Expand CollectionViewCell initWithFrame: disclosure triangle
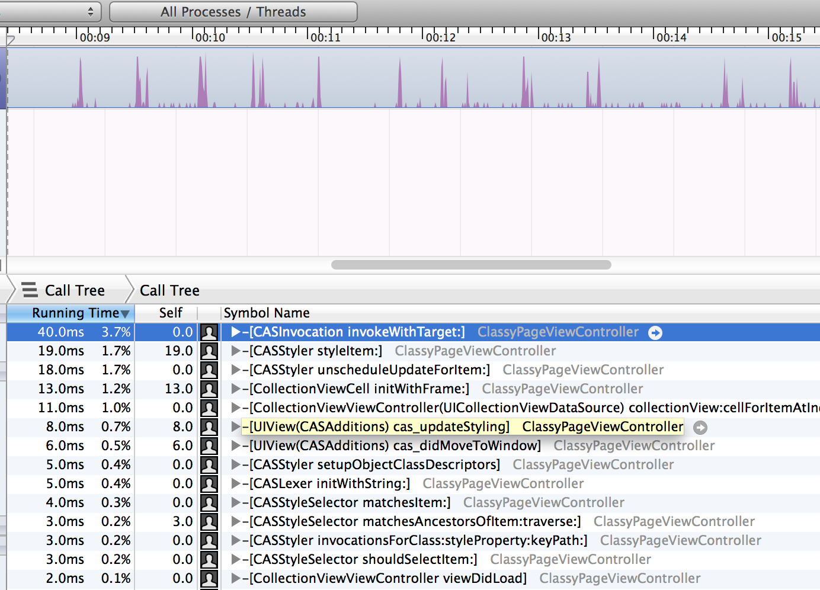This screenshot has height=590, width=820. coord(236,389)
